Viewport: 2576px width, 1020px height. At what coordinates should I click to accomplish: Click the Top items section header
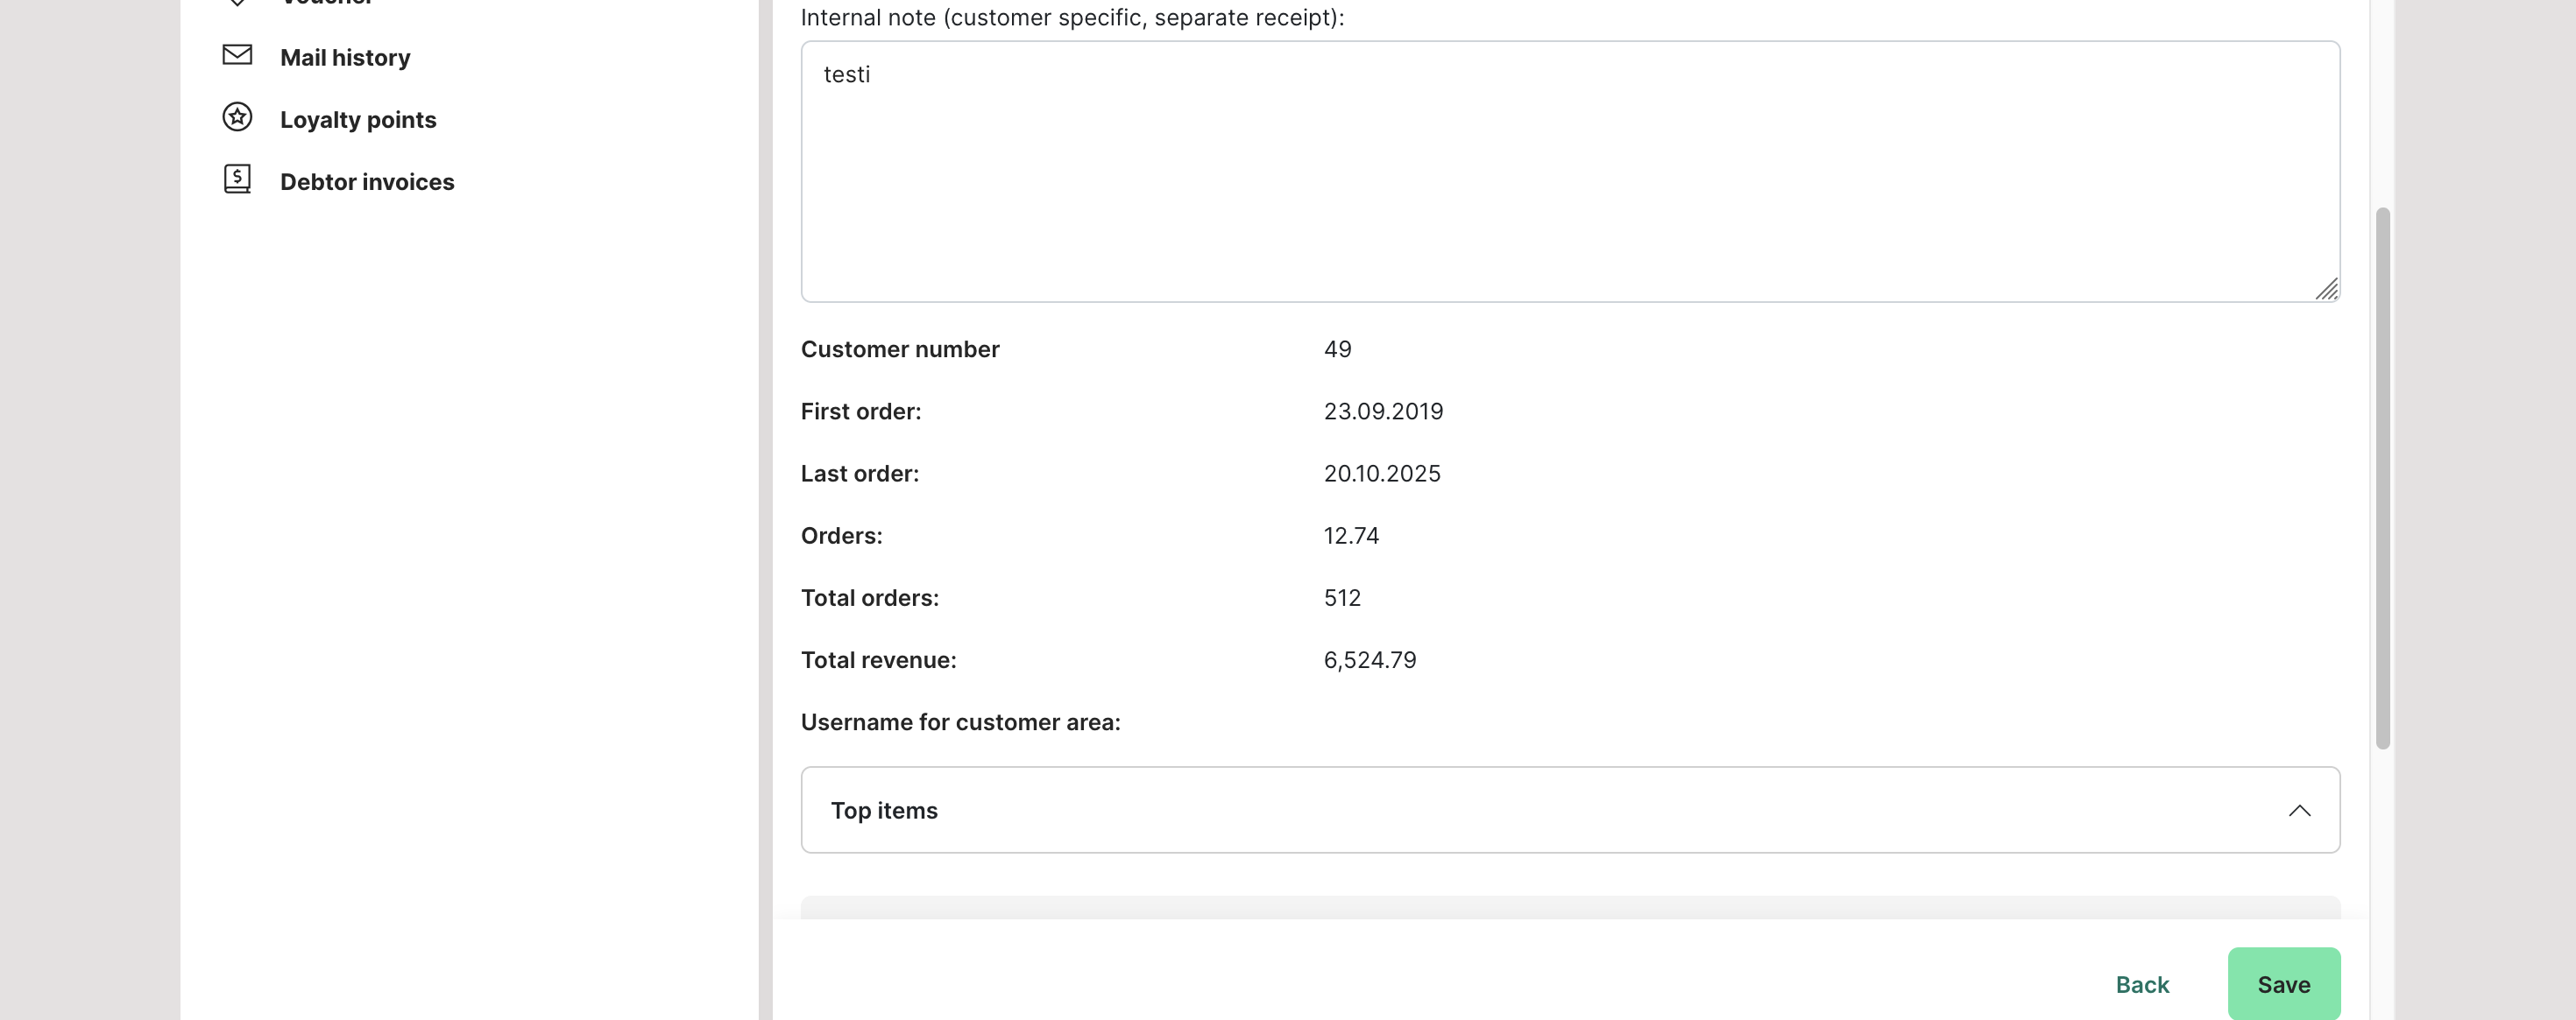click(884, 810)
